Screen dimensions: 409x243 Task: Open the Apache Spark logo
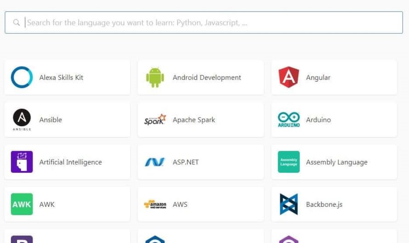pos(155,120)
